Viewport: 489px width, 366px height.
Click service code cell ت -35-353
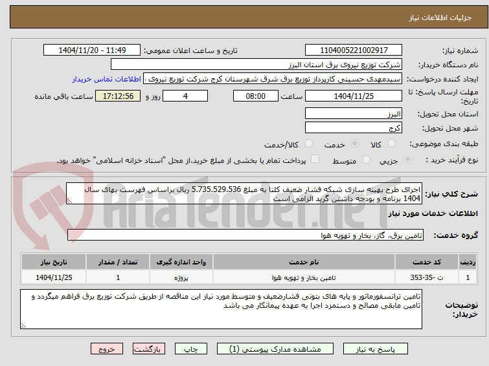pos(427,277)
